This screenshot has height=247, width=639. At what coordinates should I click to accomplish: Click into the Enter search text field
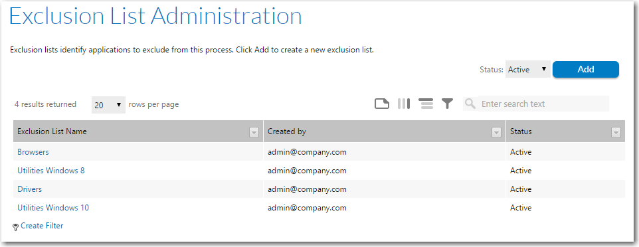[543, 104]
